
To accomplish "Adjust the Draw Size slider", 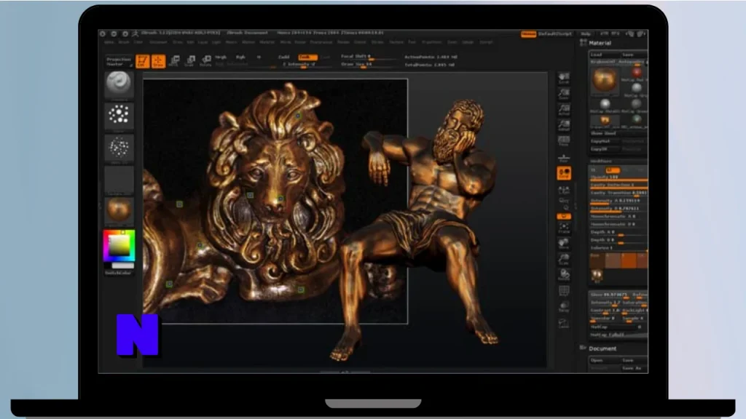I will 368,65.
